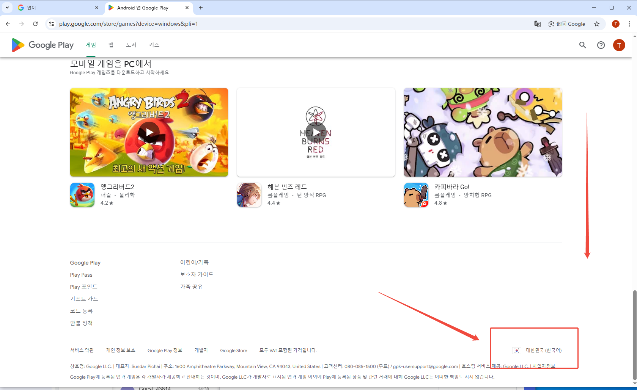Click the Angry Birds 2 app icon
This screenshot has height=390, width=637.
82,195
